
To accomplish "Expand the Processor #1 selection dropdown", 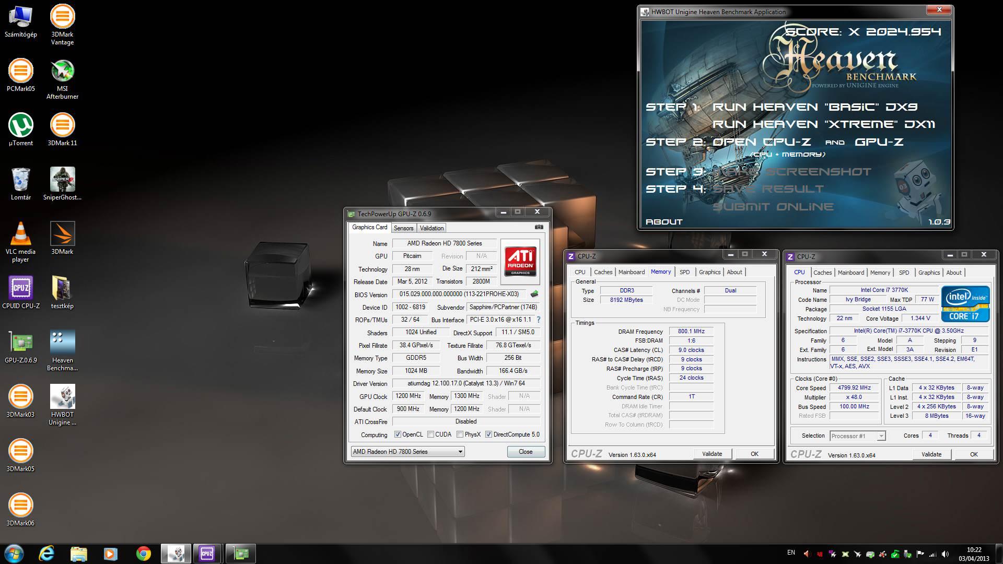I will coord(858,436).
